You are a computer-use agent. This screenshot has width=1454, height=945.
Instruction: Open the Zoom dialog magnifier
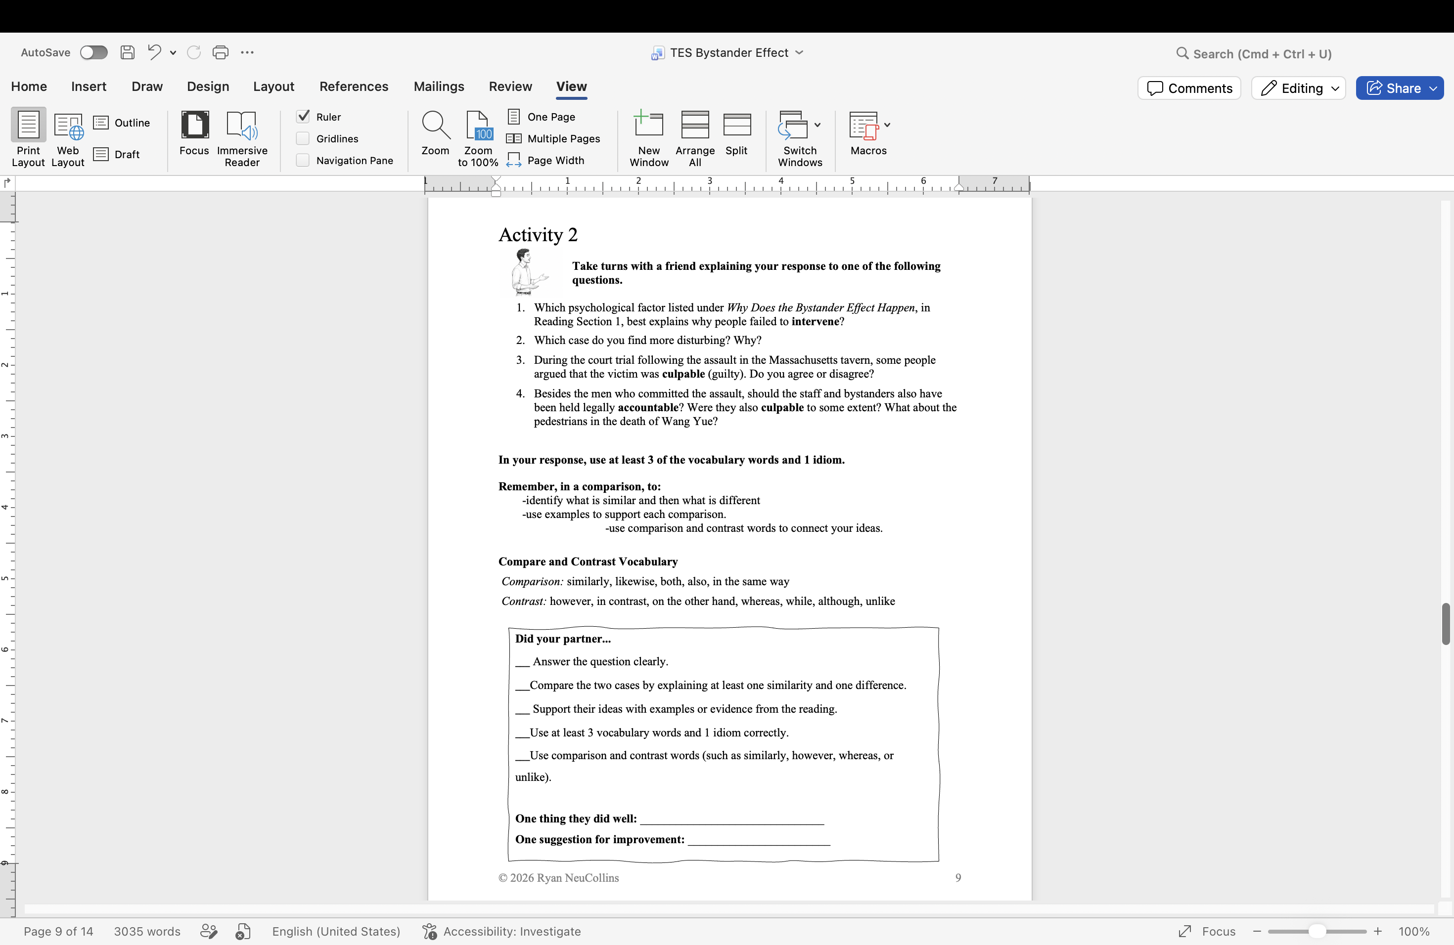click(x=436, y=133)
